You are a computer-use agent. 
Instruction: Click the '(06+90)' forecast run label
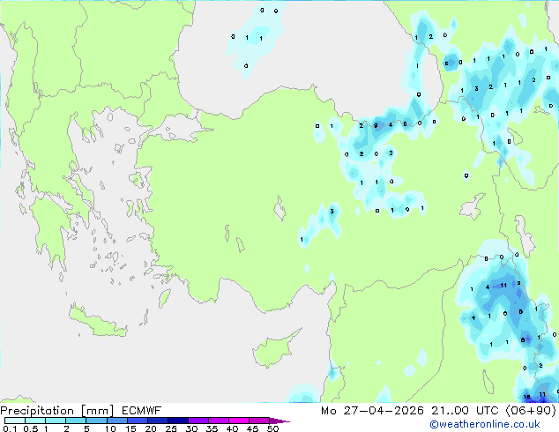531,411
